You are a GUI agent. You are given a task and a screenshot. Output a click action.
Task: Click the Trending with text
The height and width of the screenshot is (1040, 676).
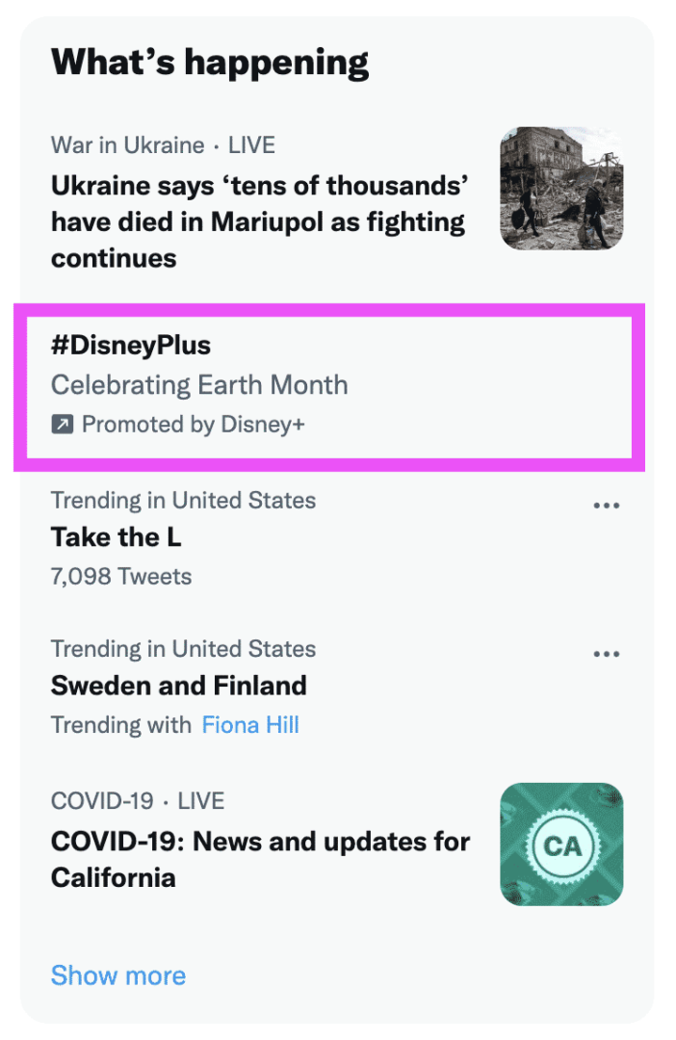pos(121,725)
